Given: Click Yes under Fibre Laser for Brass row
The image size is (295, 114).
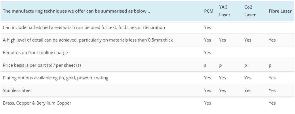Looking at the screenshot, I should [x=272, y=103].
